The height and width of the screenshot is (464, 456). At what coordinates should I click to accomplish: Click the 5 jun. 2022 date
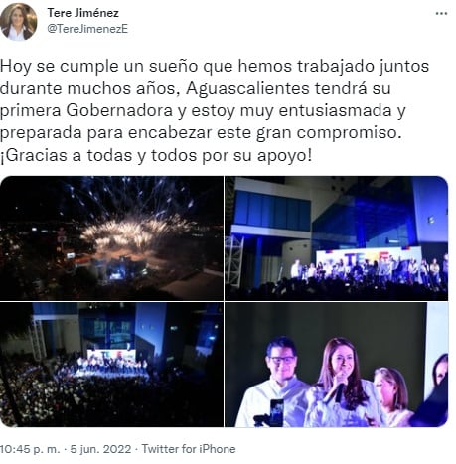pyautogui.click(x=100, y=449)
